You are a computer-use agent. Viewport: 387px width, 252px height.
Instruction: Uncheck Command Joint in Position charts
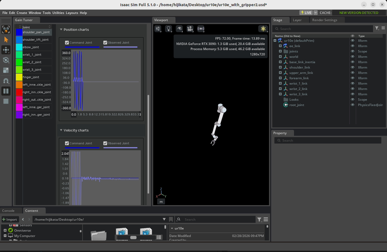pyautogui.click(x=67, y=43)
